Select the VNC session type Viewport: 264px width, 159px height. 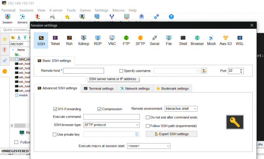pos(112,40)
